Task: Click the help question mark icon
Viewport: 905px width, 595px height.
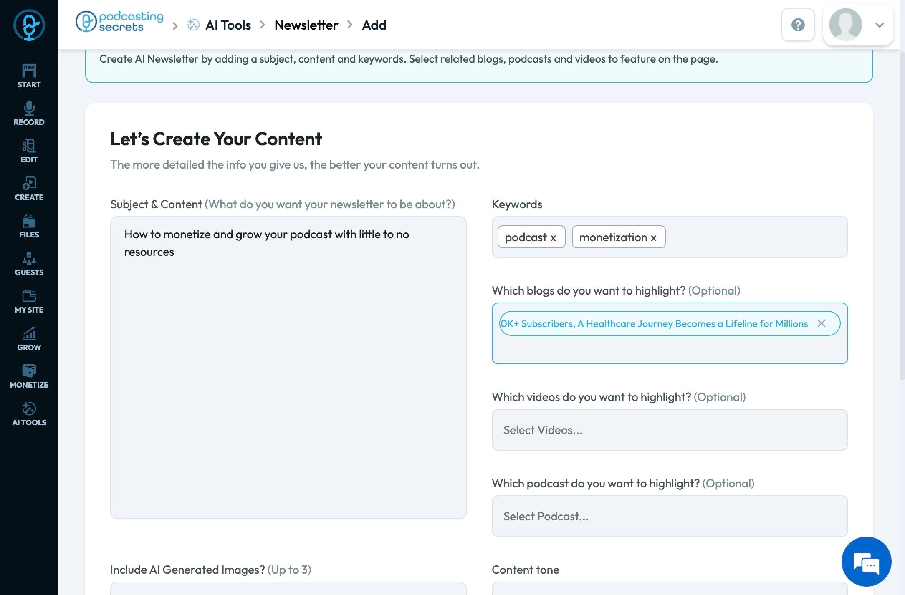Action: coord(798,25)
